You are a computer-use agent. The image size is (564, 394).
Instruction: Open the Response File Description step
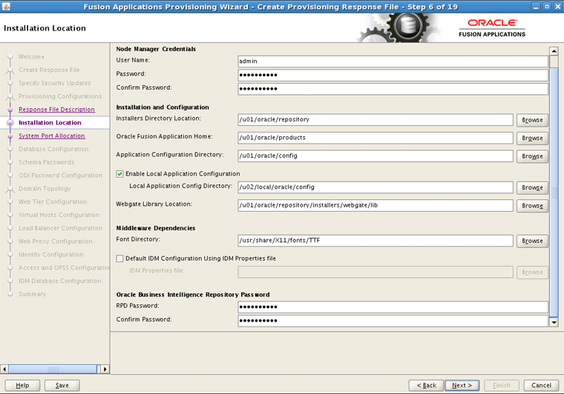point(56,110)
